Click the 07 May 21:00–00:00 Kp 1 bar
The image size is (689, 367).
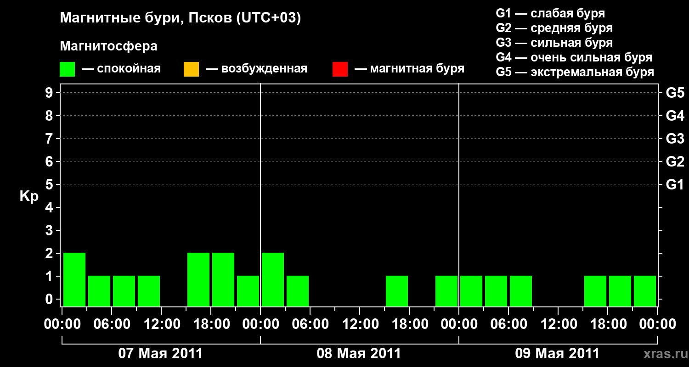tap(248, 291)
